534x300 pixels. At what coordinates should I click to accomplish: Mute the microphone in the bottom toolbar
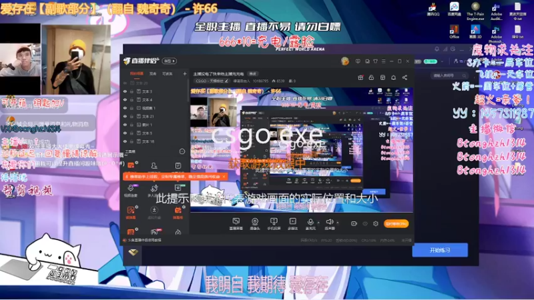coord(310,223)
